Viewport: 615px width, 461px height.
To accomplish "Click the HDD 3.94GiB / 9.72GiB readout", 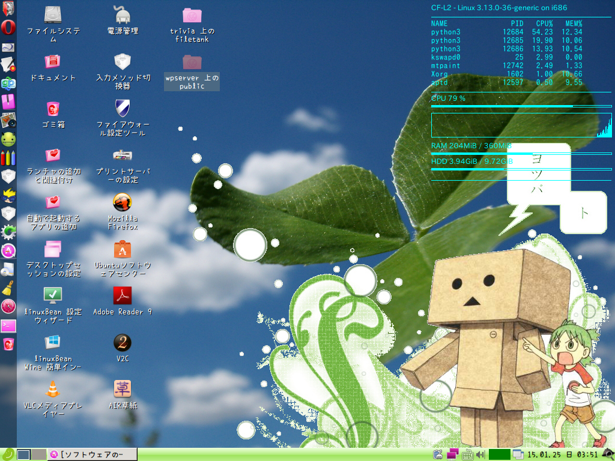I will [x=472, y=161].
